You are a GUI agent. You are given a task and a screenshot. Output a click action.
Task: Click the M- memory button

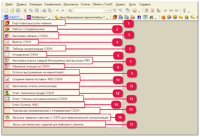click(177, 11)
